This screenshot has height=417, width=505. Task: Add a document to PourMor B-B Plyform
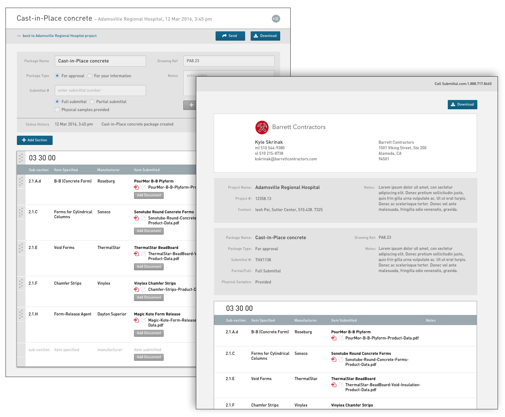coord(149,195)
